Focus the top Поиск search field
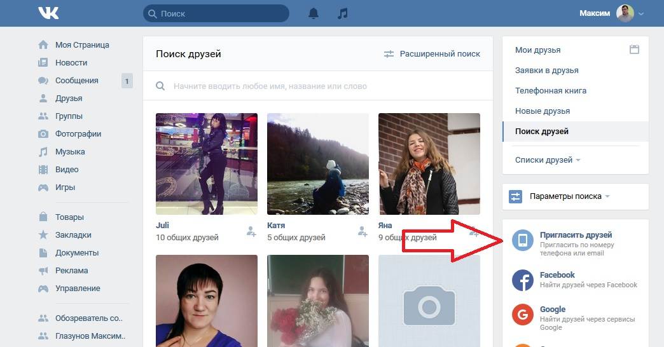 [216, 13]
